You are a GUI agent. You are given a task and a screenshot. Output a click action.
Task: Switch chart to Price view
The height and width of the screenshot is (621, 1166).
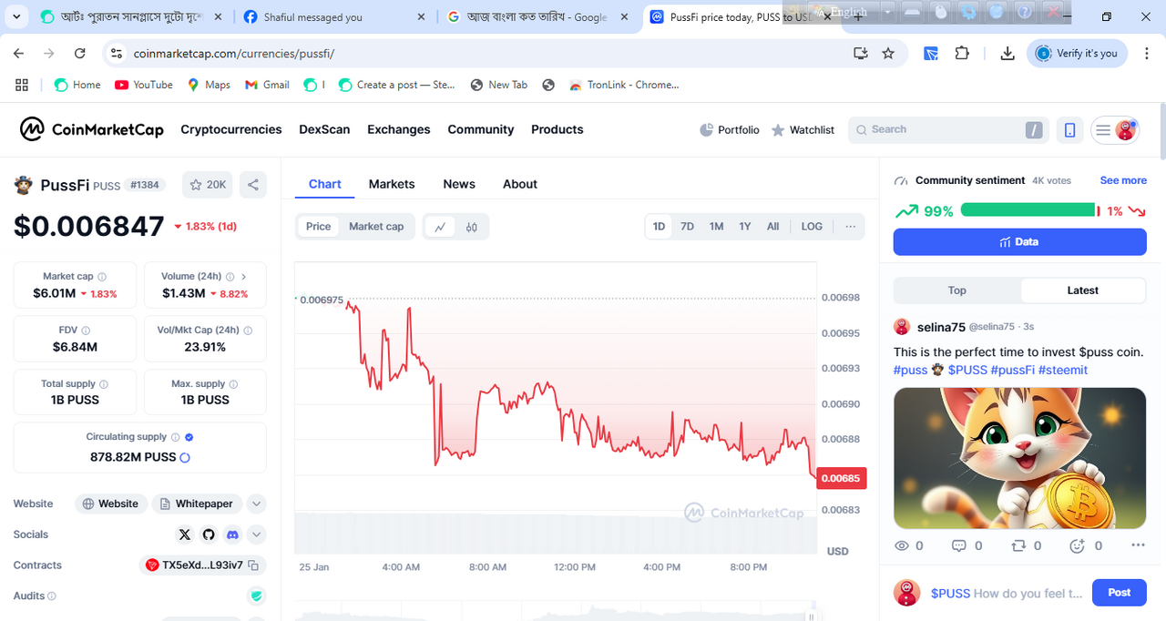coord(319,227)
